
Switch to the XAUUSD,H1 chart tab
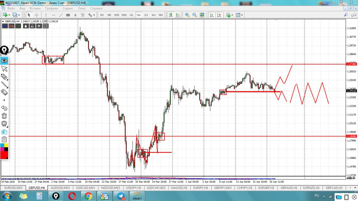coord(179,188)
